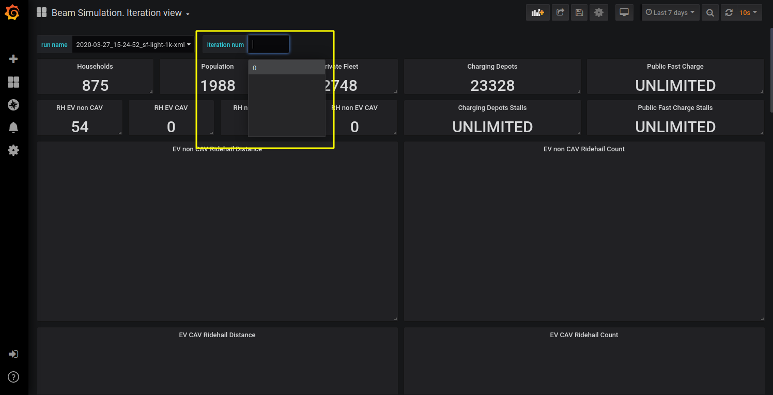Click the Charging Depots Stalls title

tap(492, 107)
